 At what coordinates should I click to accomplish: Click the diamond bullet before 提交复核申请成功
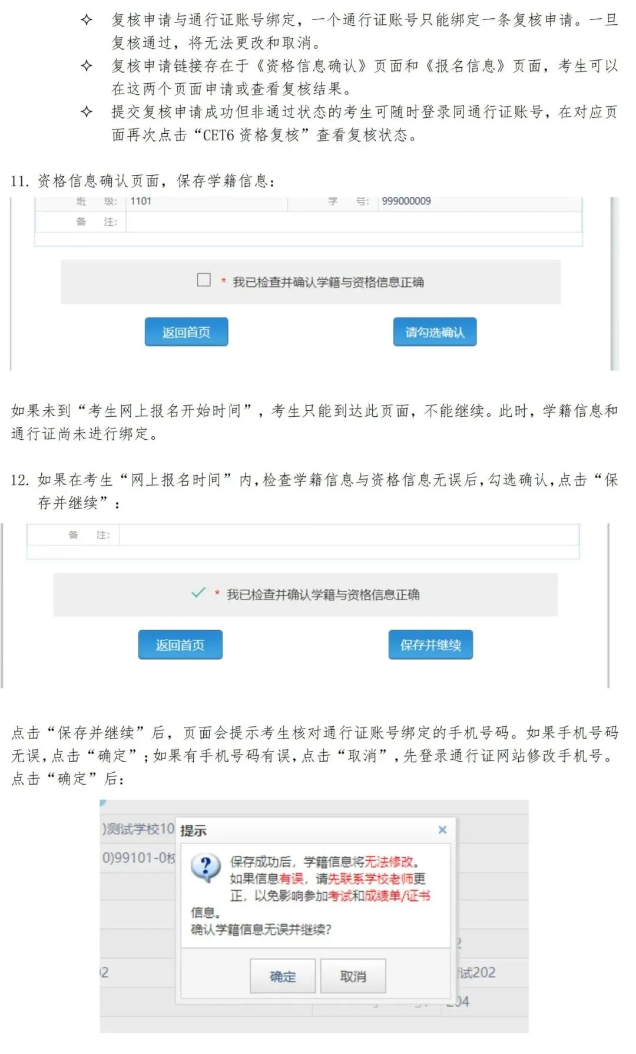click(x=87, y=112)
